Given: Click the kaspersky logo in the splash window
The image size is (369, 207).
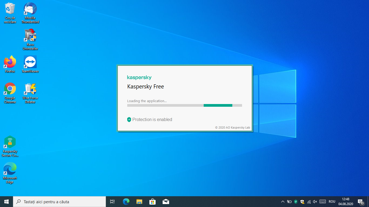Looking at the screenshot, I should (x=139, y=78).
